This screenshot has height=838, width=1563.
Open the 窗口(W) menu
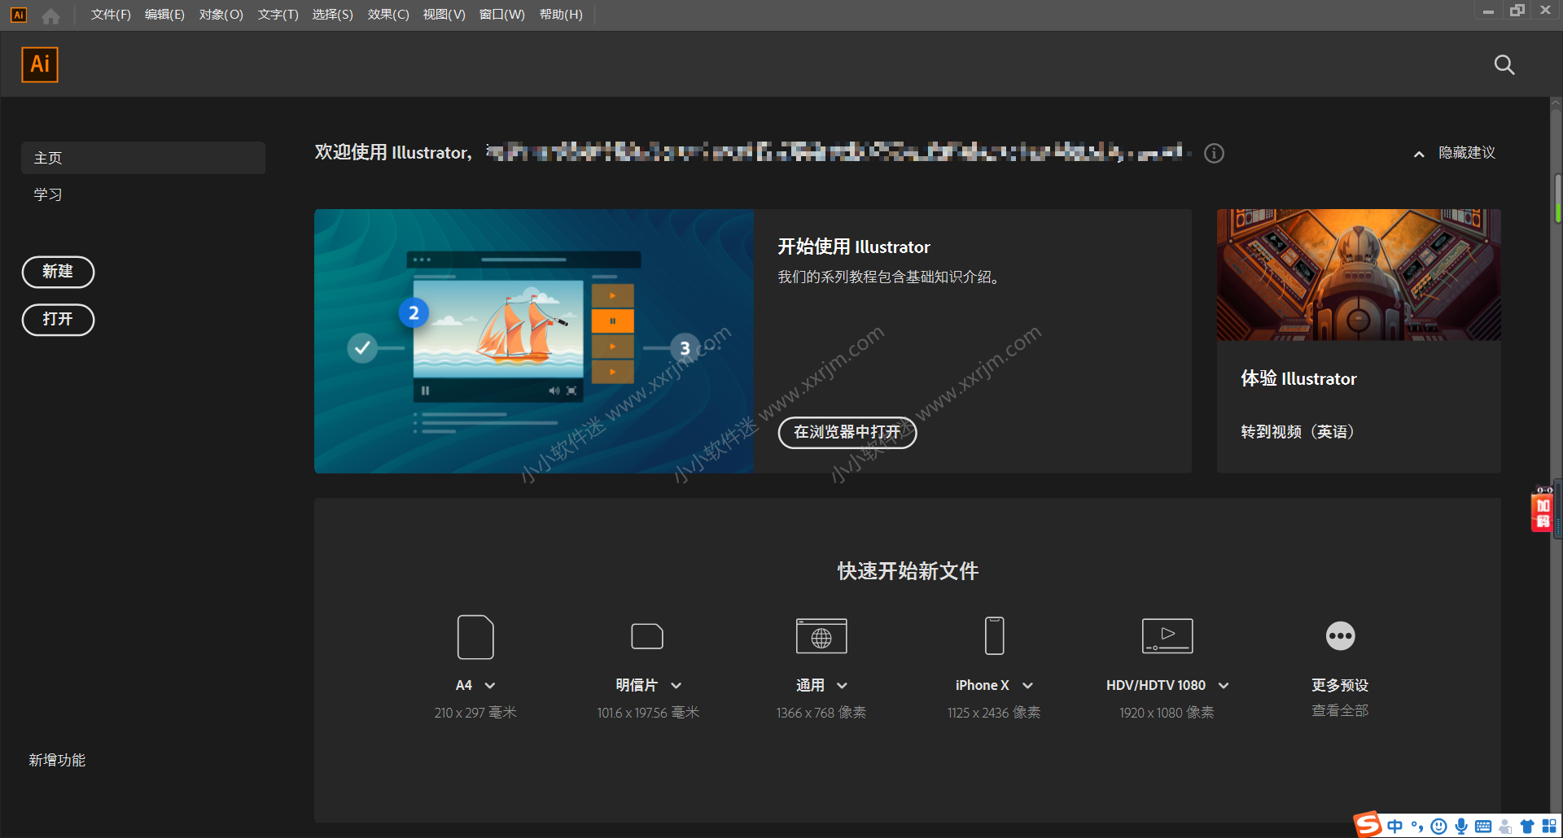[501, 15]
